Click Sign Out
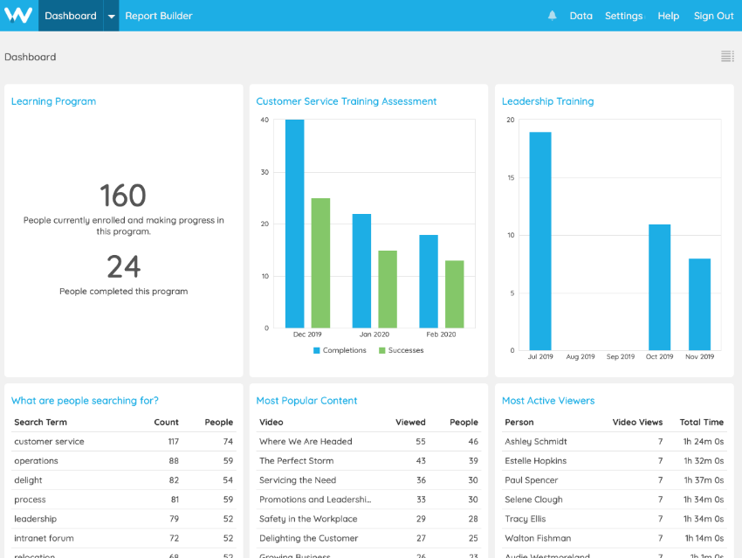Screen dimensions: 742x558 (x=713, y=16)
